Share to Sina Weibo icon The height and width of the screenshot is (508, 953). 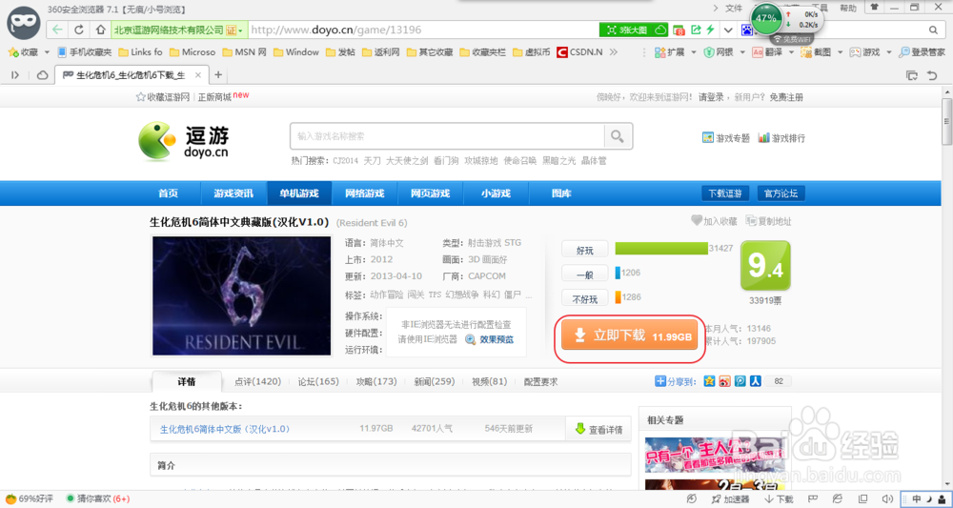(724, 381)
